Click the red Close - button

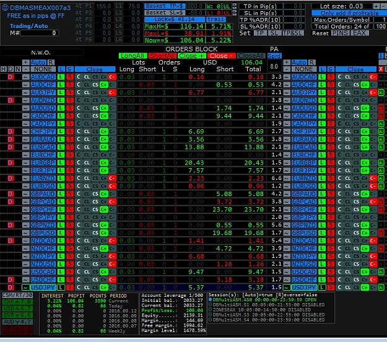tap(222, 56)
